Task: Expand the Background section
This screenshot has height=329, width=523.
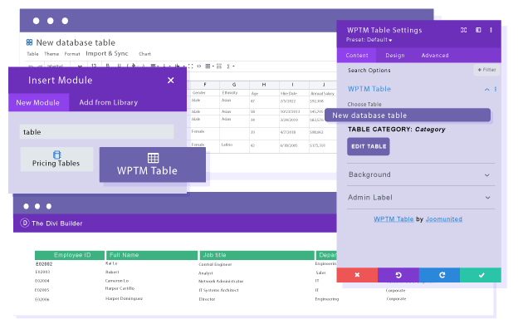Action: coord(421,174)
